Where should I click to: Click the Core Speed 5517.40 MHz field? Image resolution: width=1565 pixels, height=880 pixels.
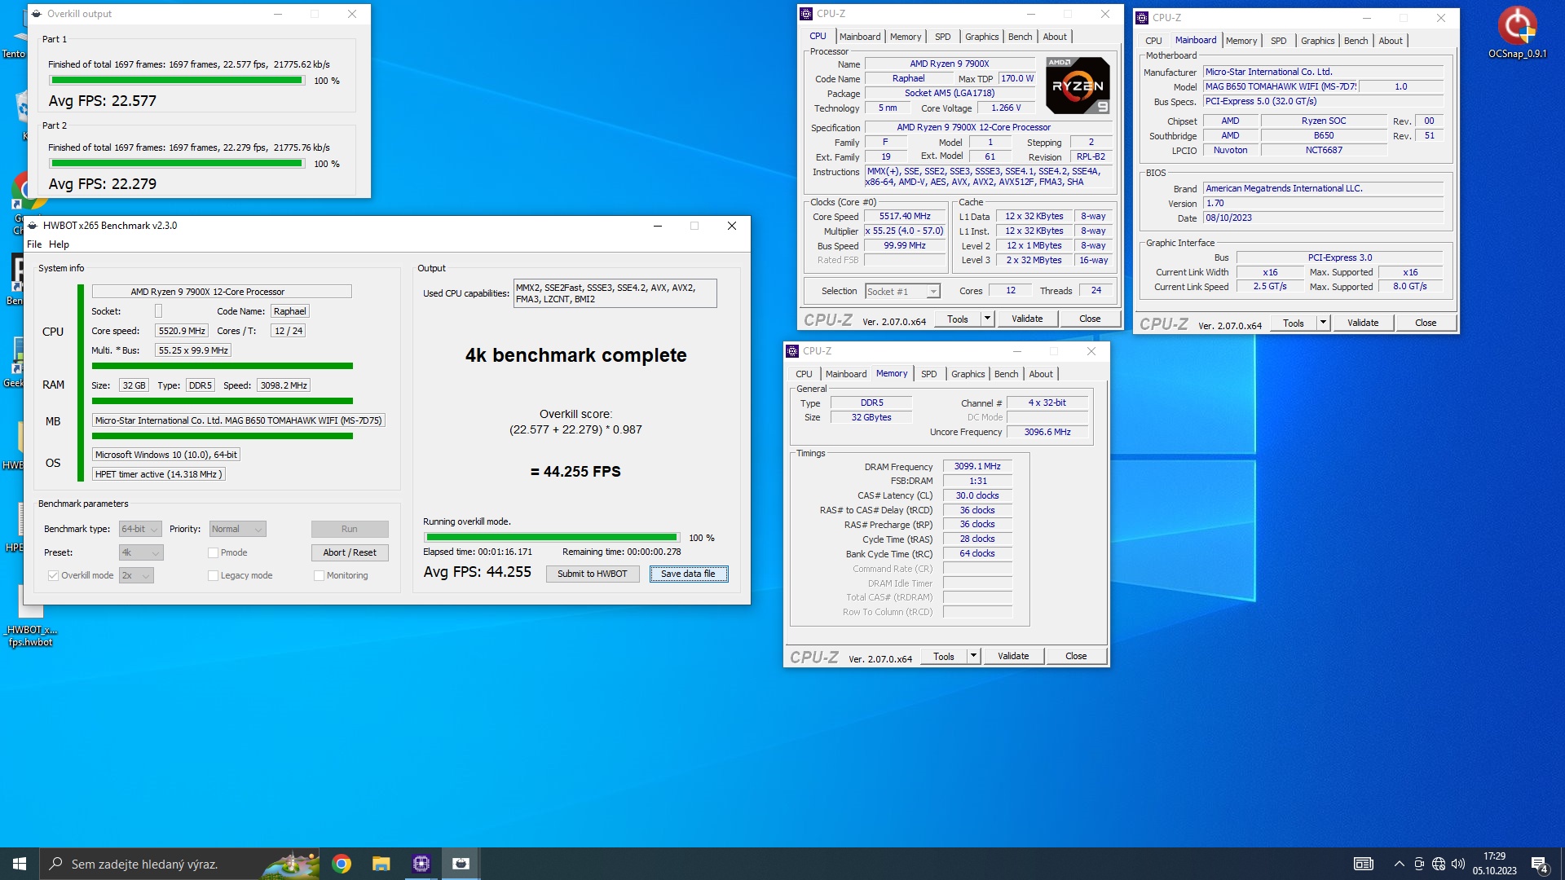pos(905,217)
